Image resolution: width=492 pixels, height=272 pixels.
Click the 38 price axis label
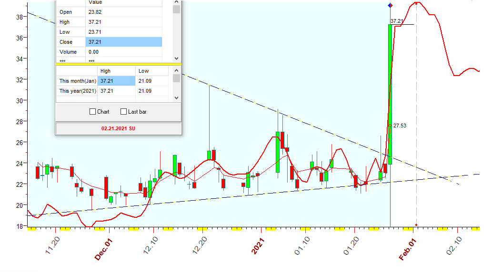pyautogui.click(x=20, y=17)
